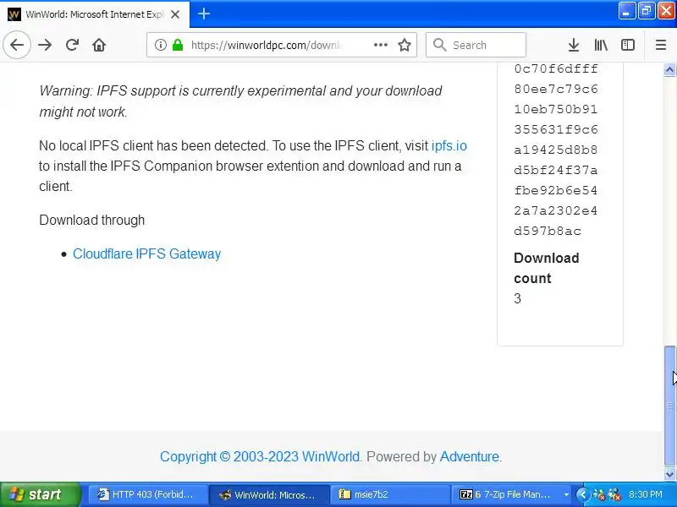This screenshot has width=677, height=507.
Task: Show site information icon
Action: coord(160,45)
